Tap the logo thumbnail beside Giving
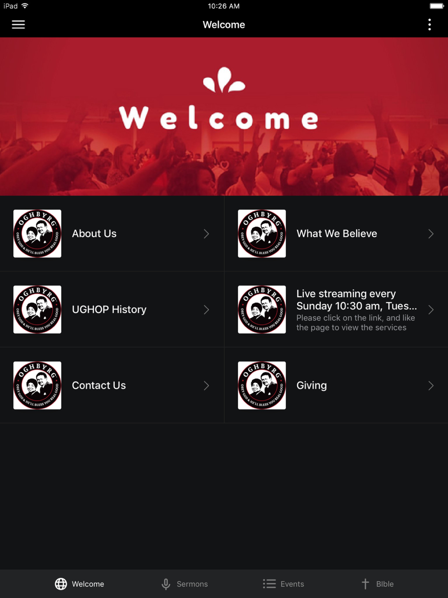 (262, 386)
